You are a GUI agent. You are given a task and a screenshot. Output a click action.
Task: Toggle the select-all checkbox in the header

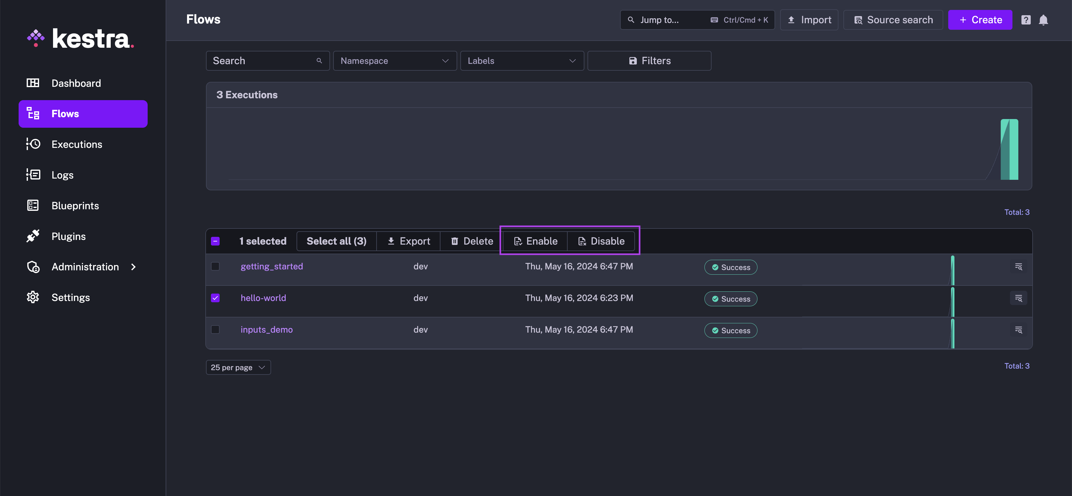coord(215,241)
